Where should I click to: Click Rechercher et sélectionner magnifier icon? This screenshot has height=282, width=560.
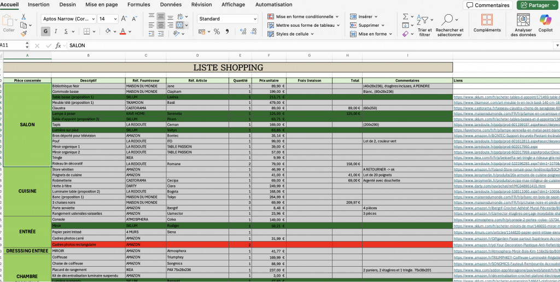449,20
